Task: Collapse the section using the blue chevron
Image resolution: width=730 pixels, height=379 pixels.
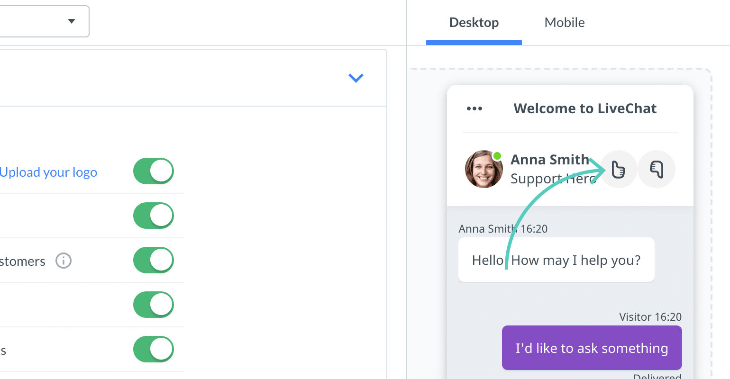Action: pos(356,78)
